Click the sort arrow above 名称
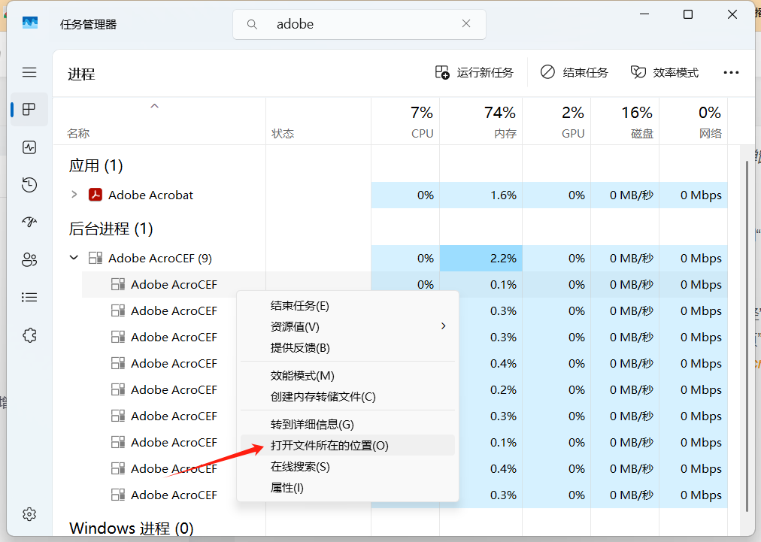The width and height of the screenshot is (761, 542). pyautogui.click(x=154, y=106)
